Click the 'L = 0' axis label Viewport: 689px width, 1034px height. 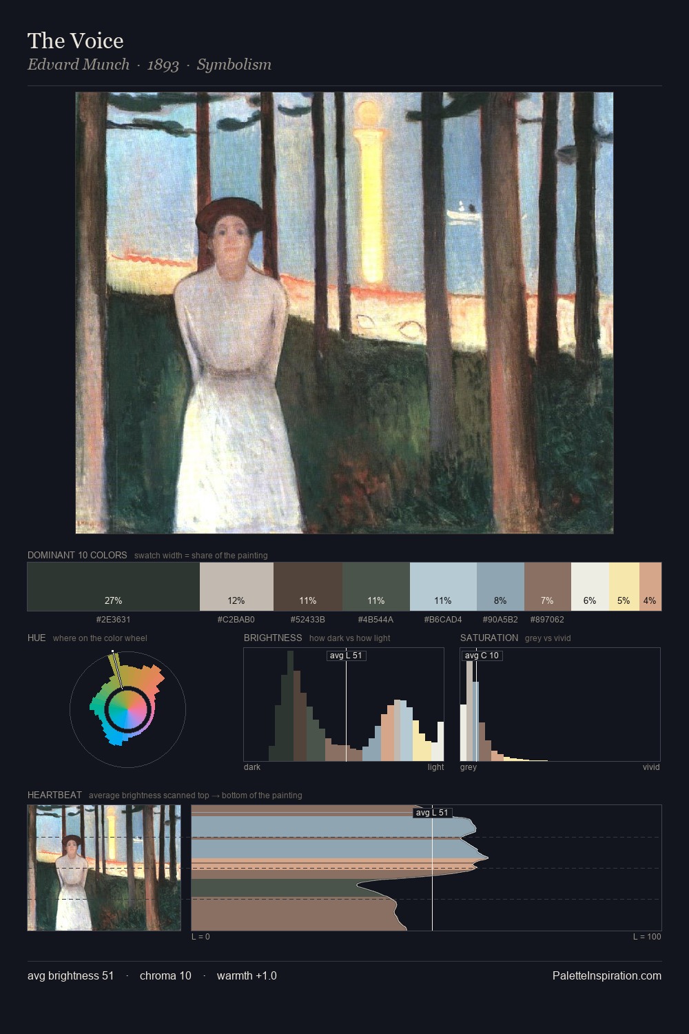click(200, 937)
